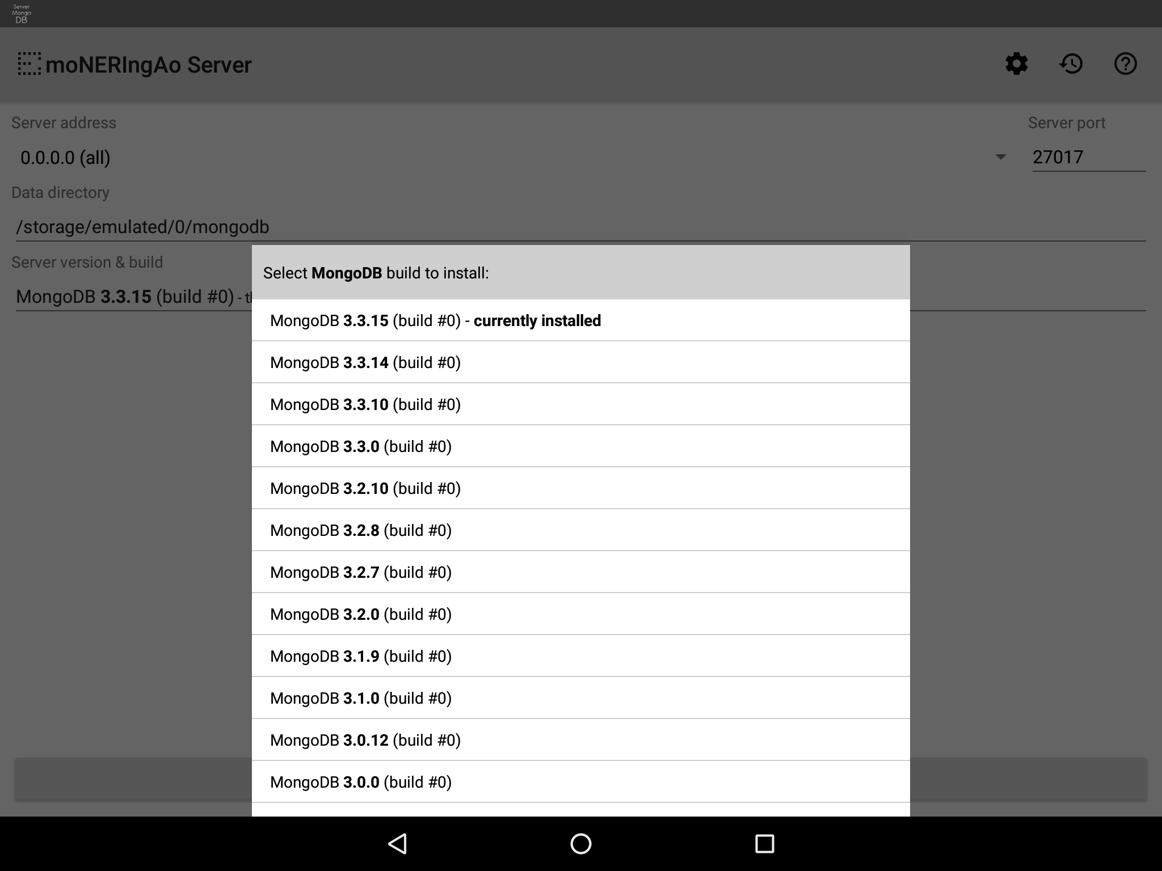
Task: Select MongoDB 3.0.0 (build #0)
Action: tap(581, 782)
